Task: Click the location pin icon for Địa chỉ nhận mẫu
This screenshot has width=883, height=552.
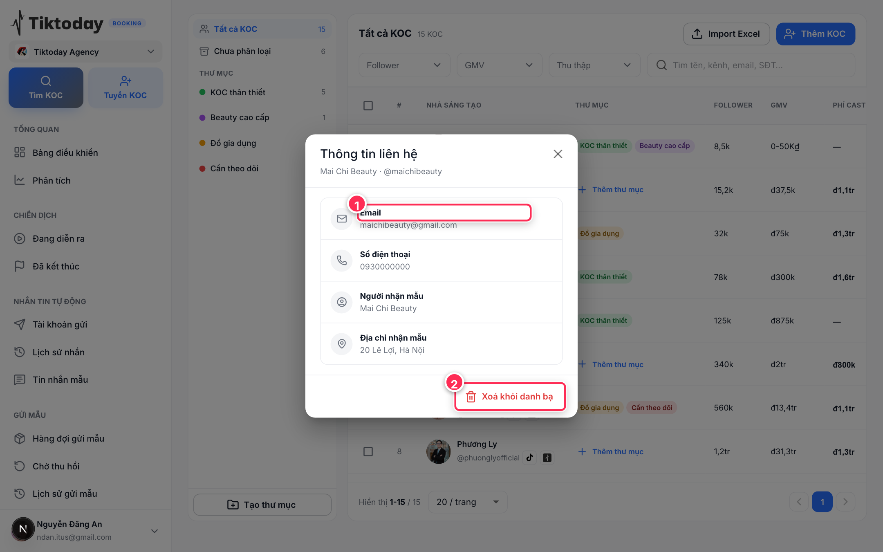Action: (342, 344)
